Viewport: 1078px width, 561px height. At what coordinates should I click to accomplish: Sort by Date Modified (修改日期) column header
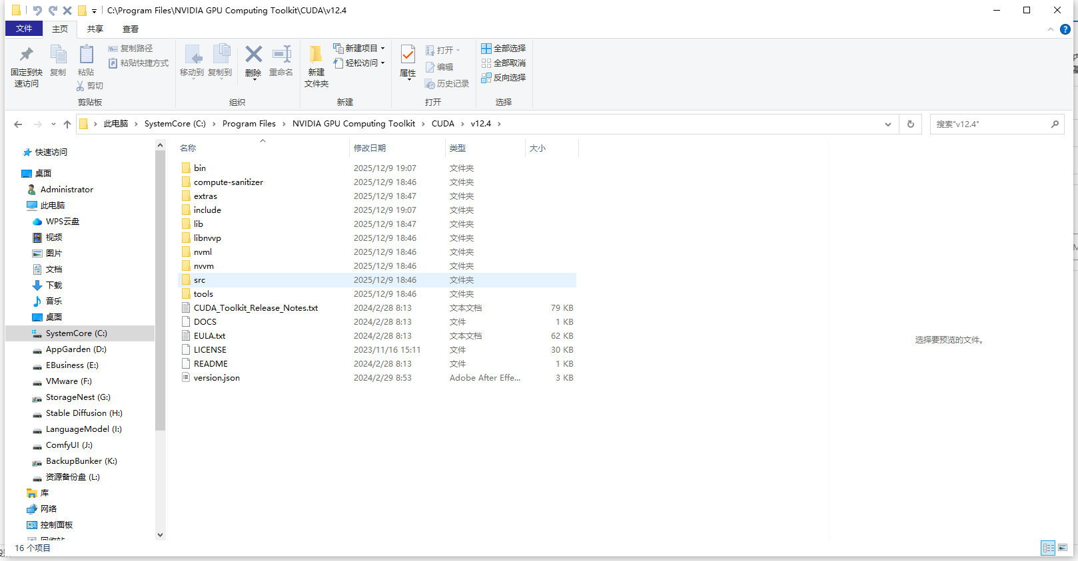tap(370, 148)
